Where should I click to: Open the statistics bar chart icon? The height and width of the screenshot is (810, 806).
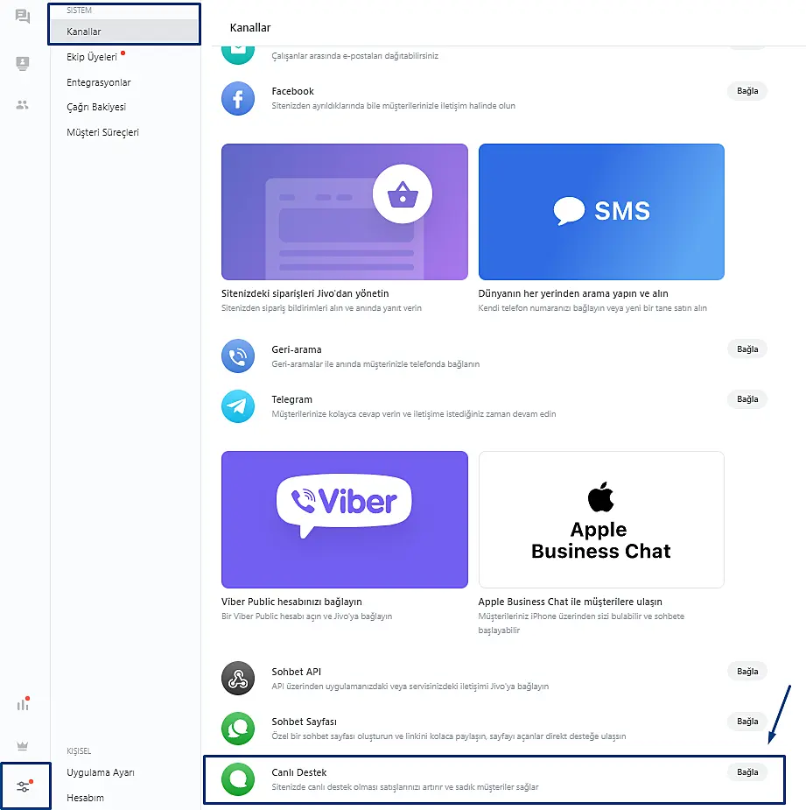pyautogui.click(x=24, y=703)
